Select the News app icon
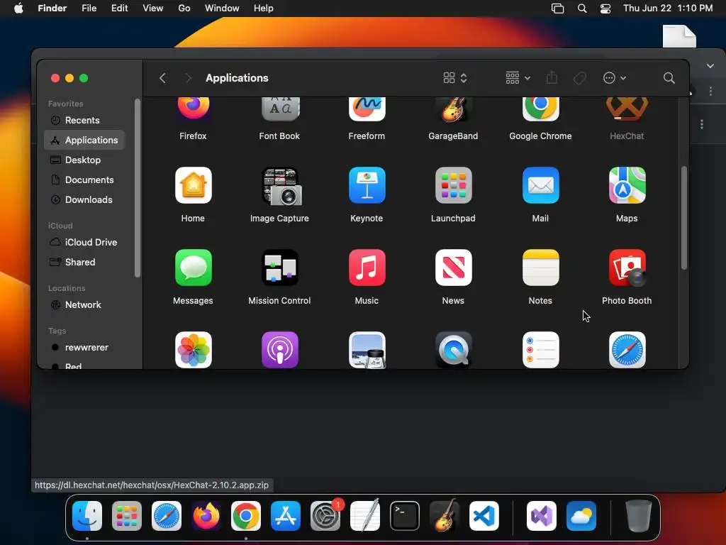This screenshot has height=545, width=726. [453, 268]
